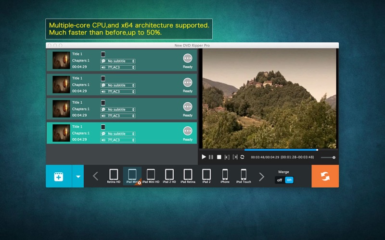Screen dimensions: 385x240
Task: Switch Merge to on
Action: tap(289, 180)
